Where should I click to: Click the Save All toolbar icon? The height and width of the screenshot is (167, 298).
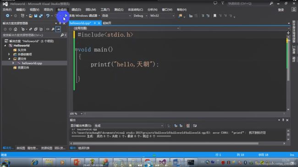point(41,16)
